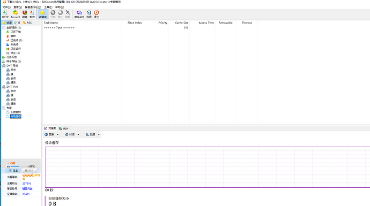The height and width of the screenshot is (206, 370).
Task: Switch to the RSS sidebar tab
Action: (x=27, y=23)
